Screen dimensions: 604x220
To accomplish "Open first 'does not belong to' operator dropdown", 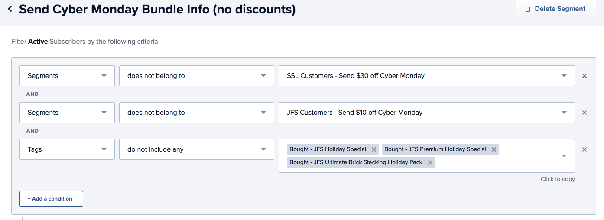I will [196, 76].
